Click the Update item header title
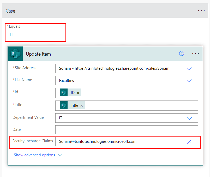The width and height of the screenshot is (210, 177). (x=38, y=54)
